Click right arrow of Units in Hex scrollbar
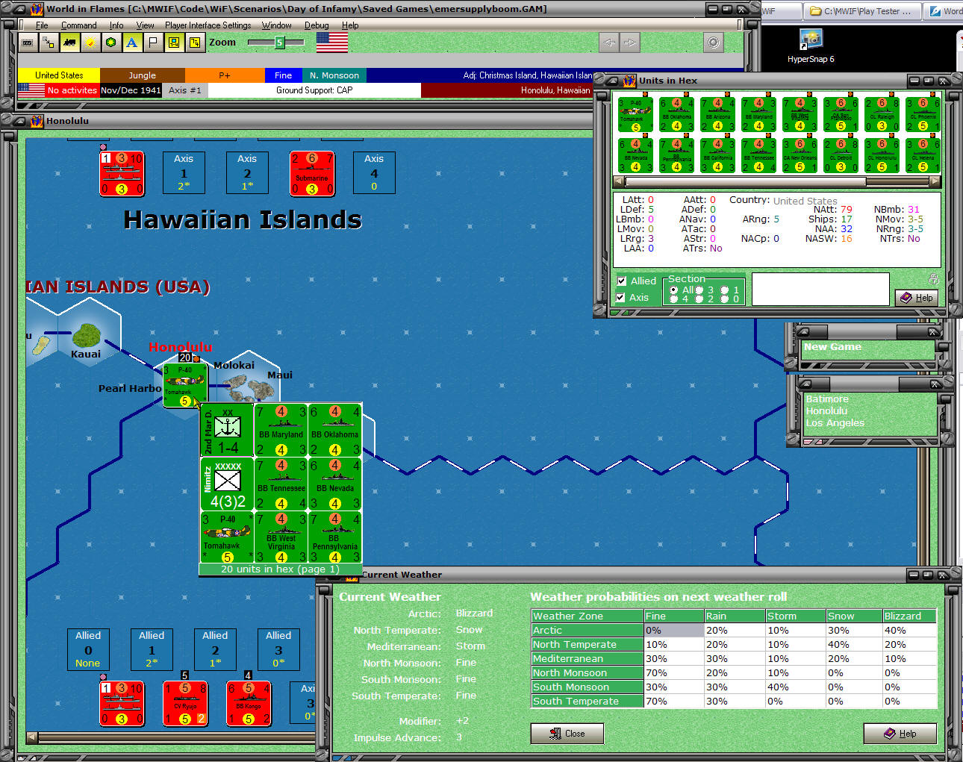Screen dimensions: 963x762 936,181
